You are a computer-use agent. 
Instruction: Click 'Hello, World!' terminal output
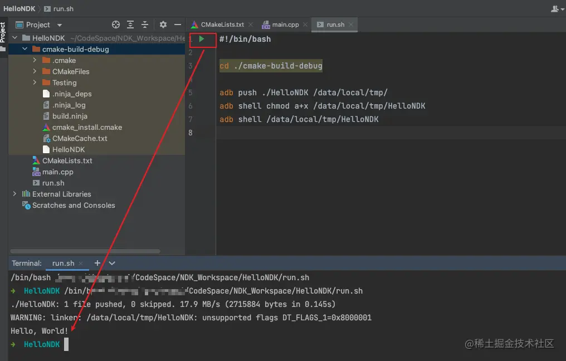(x=40, y=331)
